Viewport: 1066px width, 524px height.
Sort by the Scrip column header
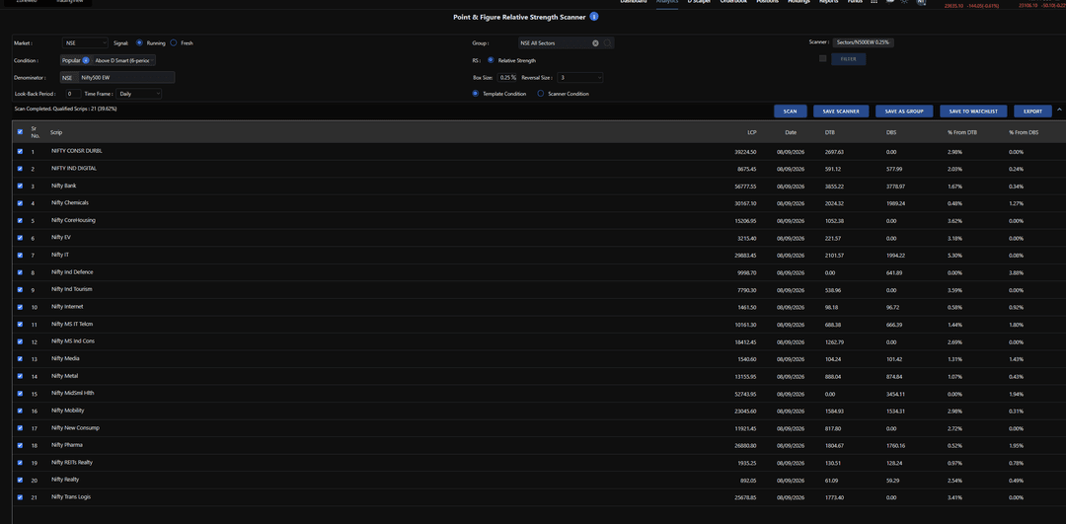[x=55, y=132]
